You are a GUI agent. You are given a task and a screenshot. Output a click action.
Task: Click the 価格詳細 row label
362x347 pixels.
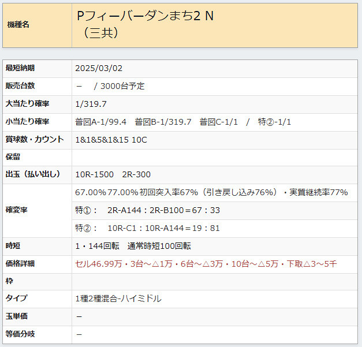20,264
